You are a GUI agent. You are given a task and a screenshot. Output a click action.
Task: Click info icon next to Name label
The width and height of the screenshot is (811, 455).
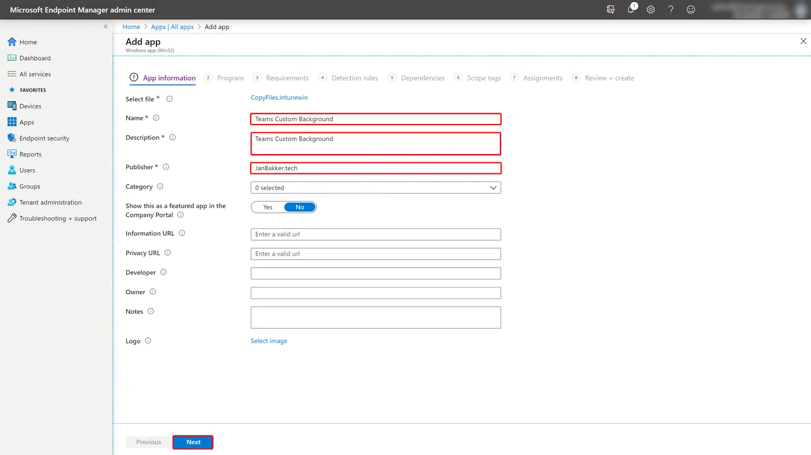point(156,118)
